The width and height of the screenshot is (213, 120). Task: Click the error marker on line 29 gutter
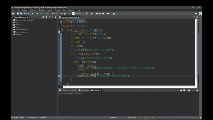coord(59,76)
